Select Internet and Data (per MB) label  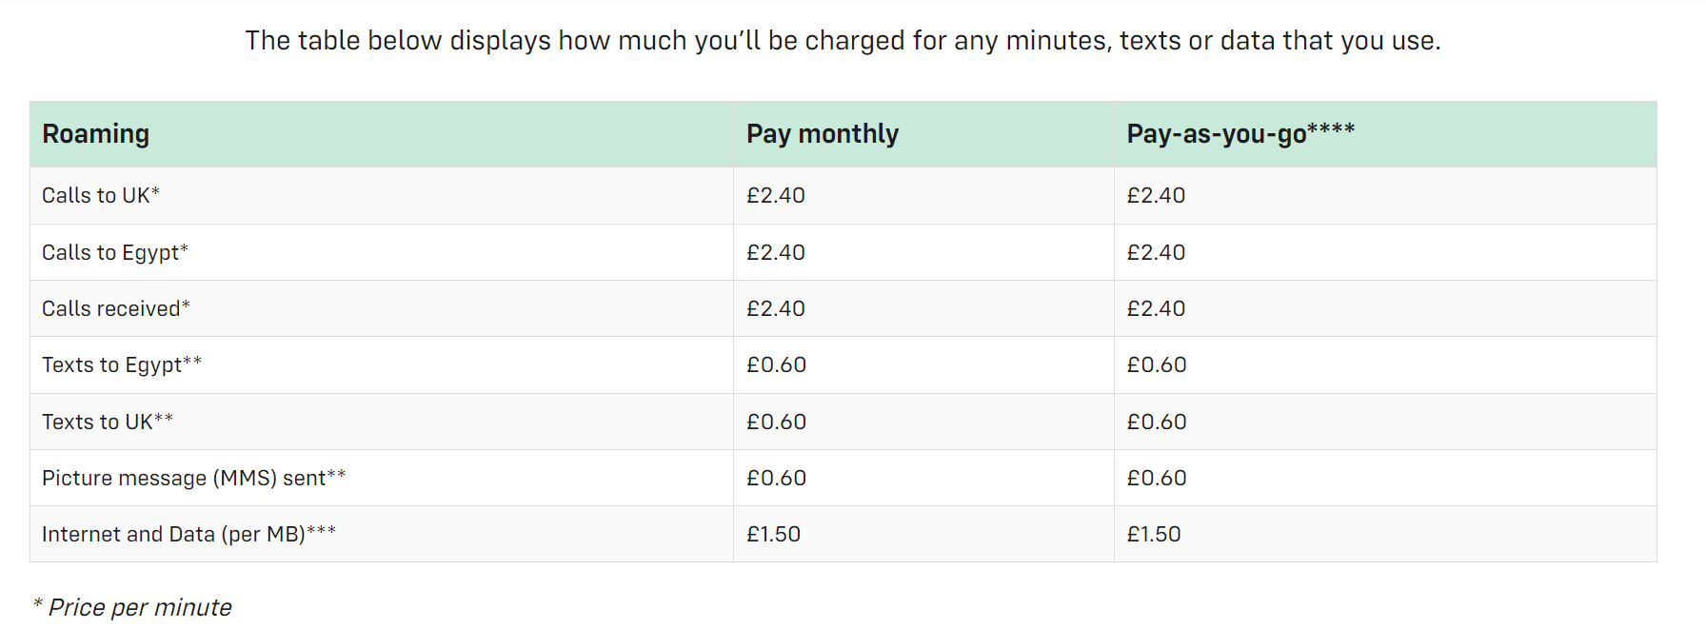pos(189,534)
